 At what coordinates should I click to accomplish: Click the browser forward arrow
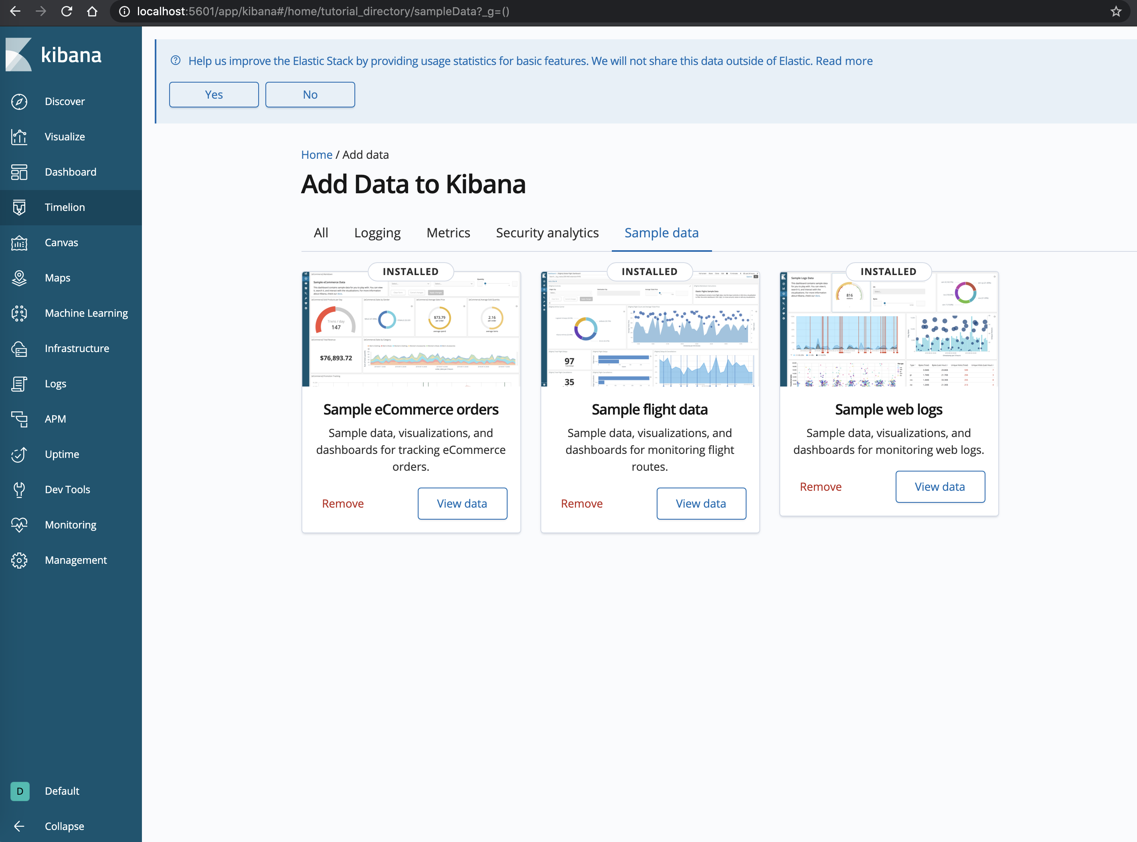[x=41, y=11]
